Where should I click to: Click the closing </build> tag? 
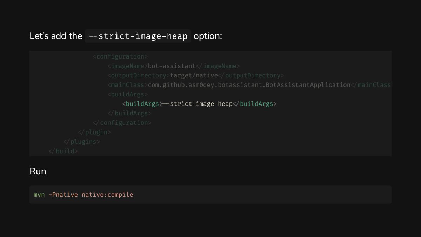click(x=63, y=151)
